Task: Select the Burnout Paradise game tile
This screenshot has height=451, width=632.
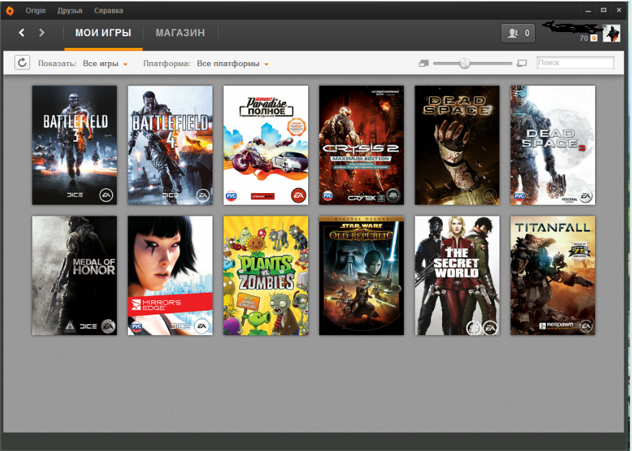Action: pyautogui.click(x=266, y=145)
